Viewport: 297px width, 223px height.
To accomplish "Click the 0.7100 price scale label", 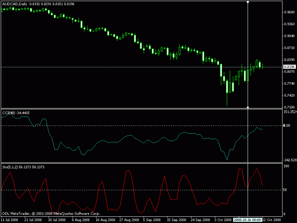I will 289,107.
